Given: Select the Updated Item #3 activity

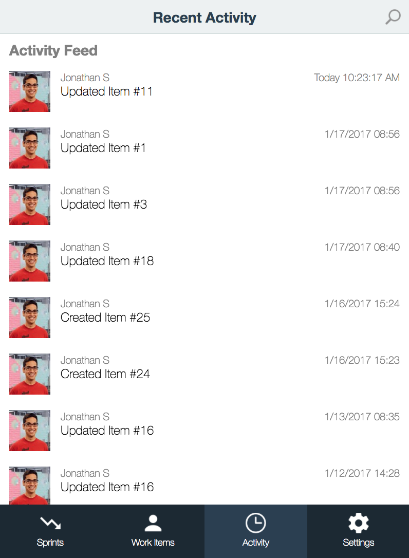Looking at the screenshot, I should click(204, 204).
